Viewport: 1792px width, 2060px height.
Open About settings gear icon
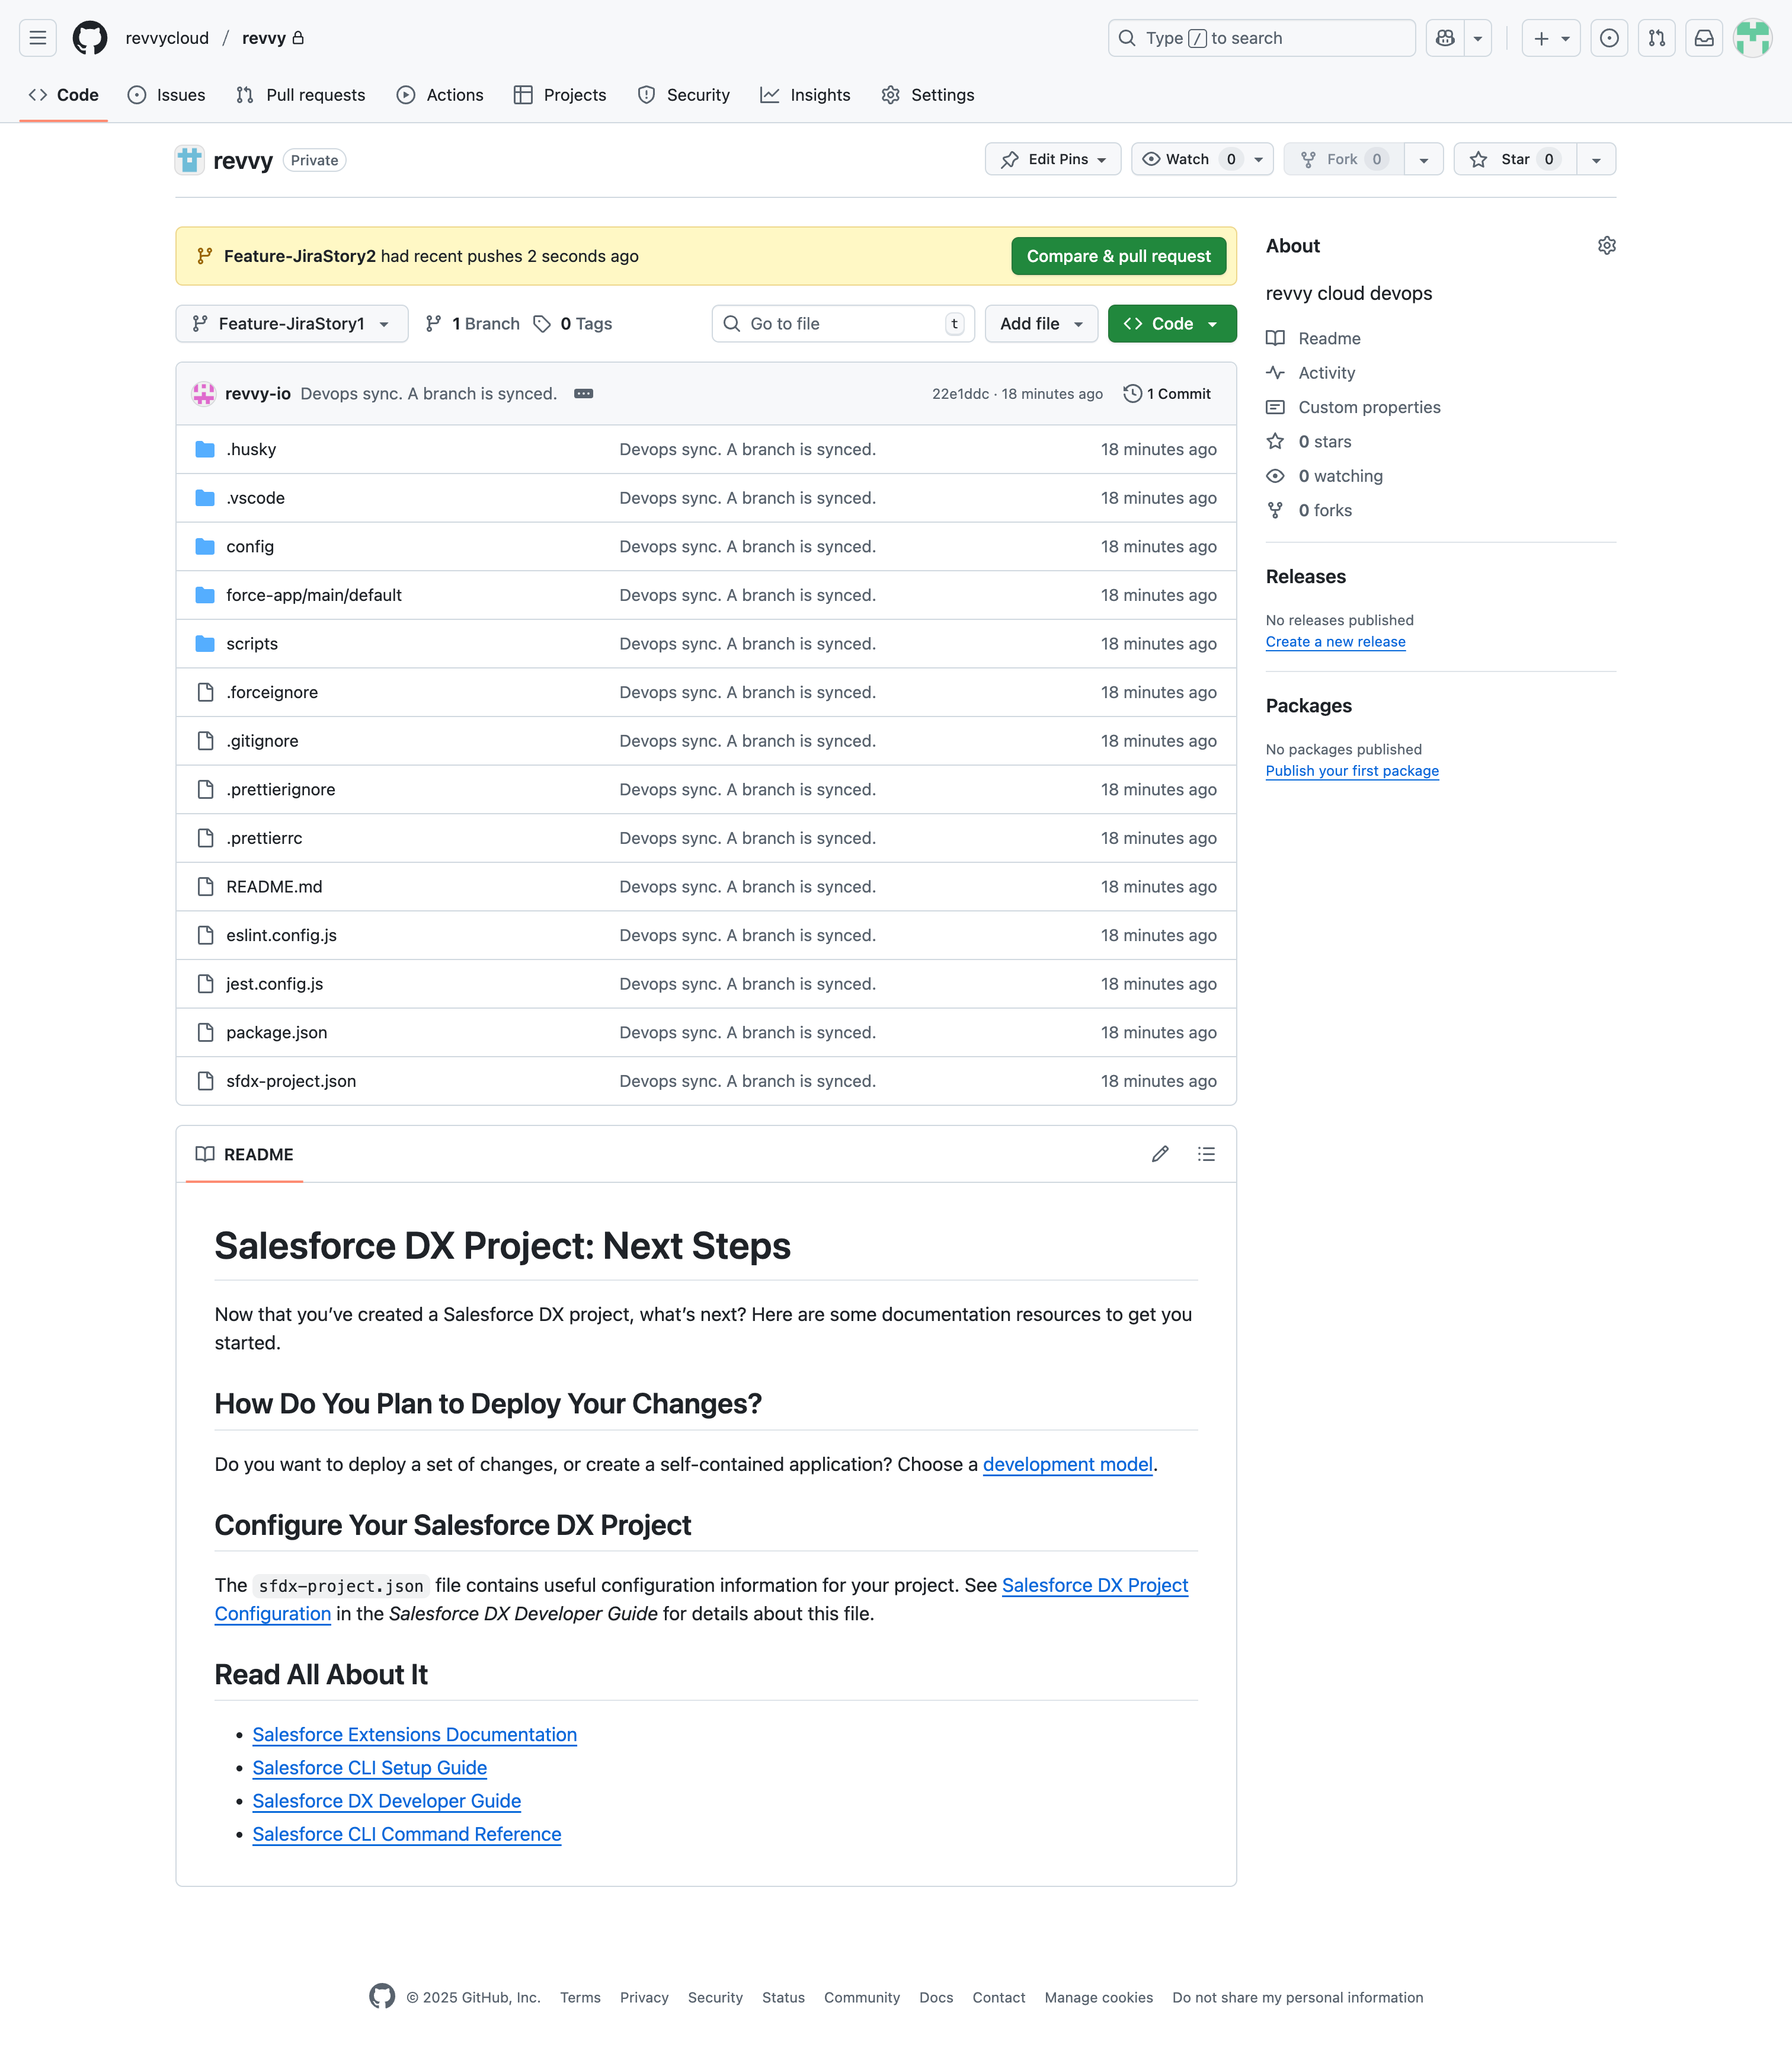[x=1606, y=246]
